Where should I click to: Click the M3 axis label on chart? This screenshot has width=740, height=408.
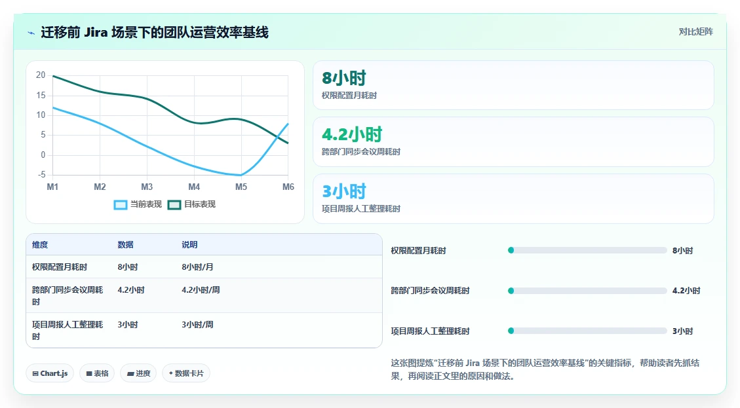(147, 187)
